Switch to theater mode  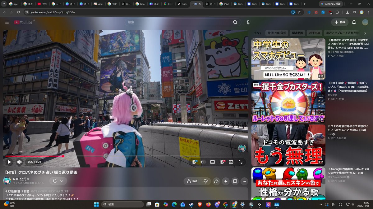[231, 162]
